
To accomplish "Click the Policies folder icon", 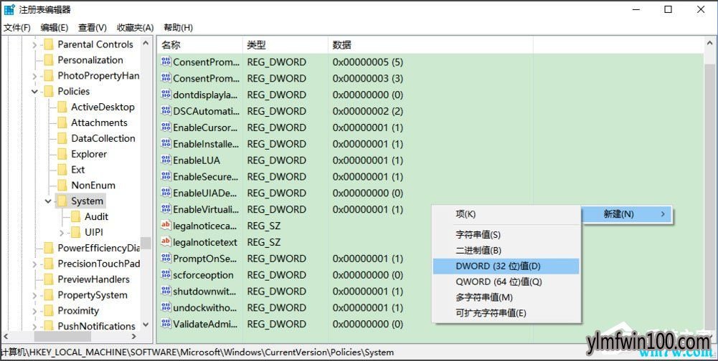I will tap(49, 92).
